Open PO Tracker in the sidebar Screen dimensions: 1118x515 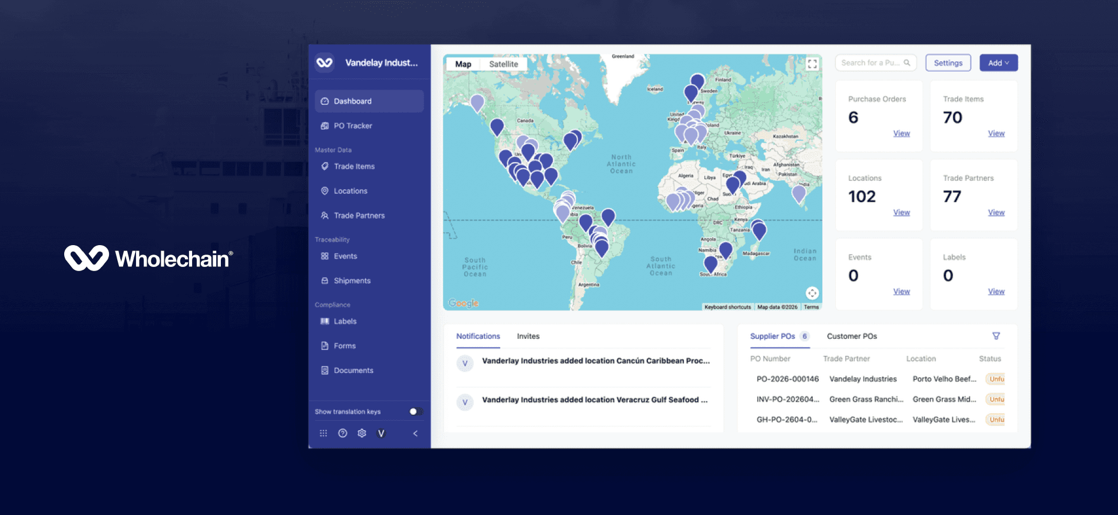click(x=369, y=126)
